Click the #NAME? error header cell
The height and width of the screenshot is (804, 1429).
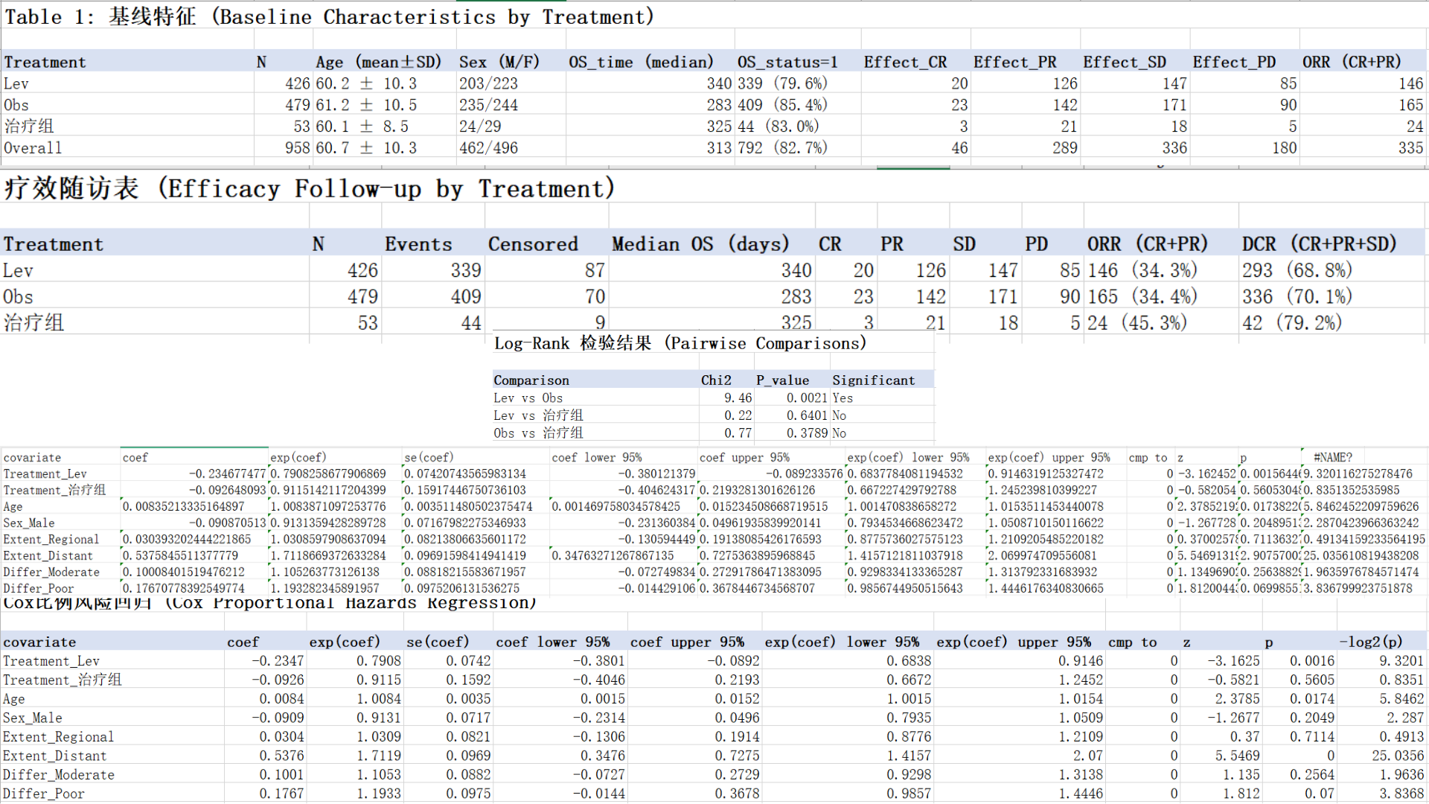click(1333, 458)
